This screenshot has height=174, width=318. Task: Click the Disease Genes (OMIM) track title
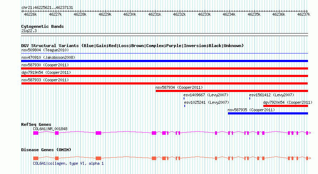click(46, 150)
